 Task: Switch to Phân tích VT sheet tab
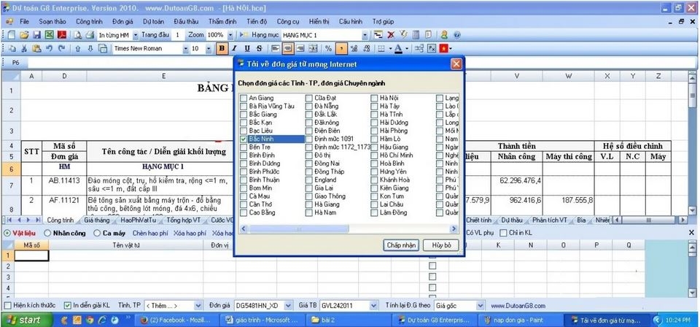[550, 220]
